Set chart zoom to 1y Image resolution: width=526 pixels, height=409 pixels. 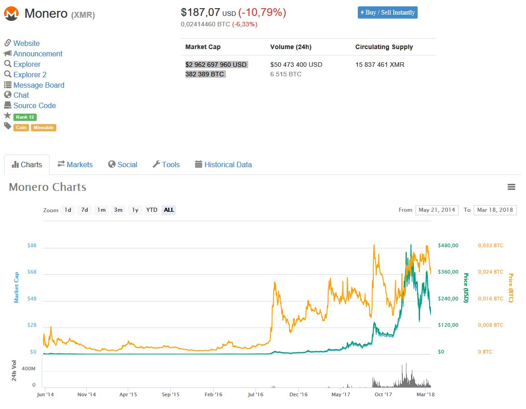pos(135,210)
